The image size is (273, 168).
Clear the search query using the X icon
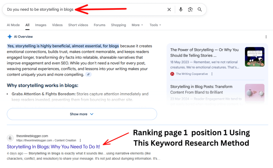click(169, 9)
